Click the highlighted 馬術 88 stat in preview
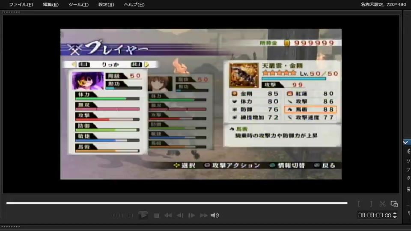The image size is (411, 231). coord(310,110)
